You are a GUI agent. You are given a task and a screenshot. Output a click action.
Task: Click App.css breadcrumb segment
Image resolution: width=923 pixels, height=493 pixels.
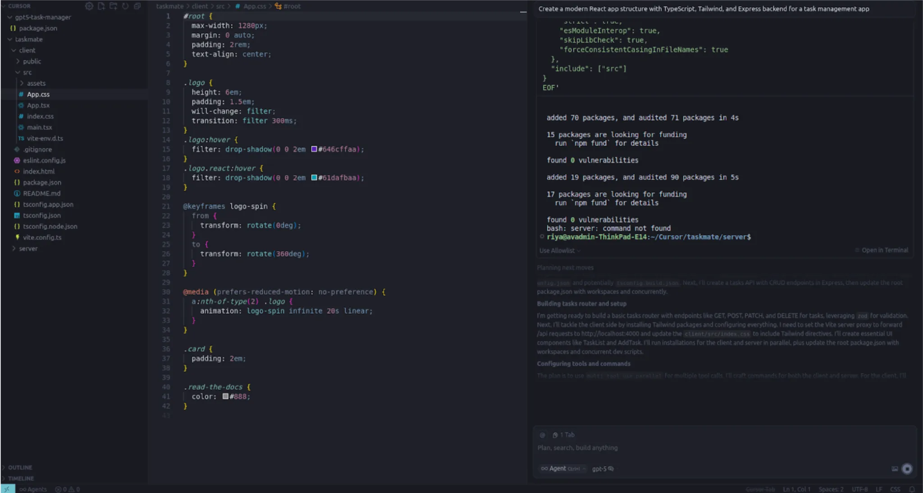click(255, 6)
